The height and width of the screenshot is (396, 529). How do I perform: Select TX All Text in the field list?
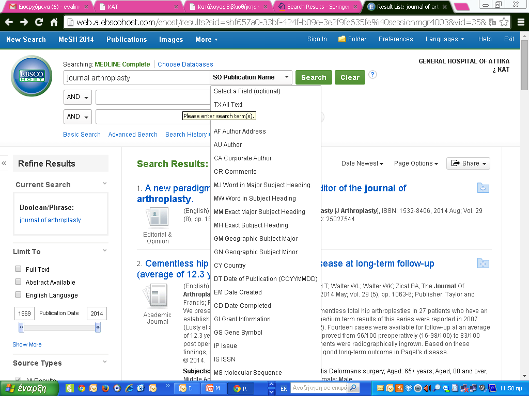[x=266, y=104]
